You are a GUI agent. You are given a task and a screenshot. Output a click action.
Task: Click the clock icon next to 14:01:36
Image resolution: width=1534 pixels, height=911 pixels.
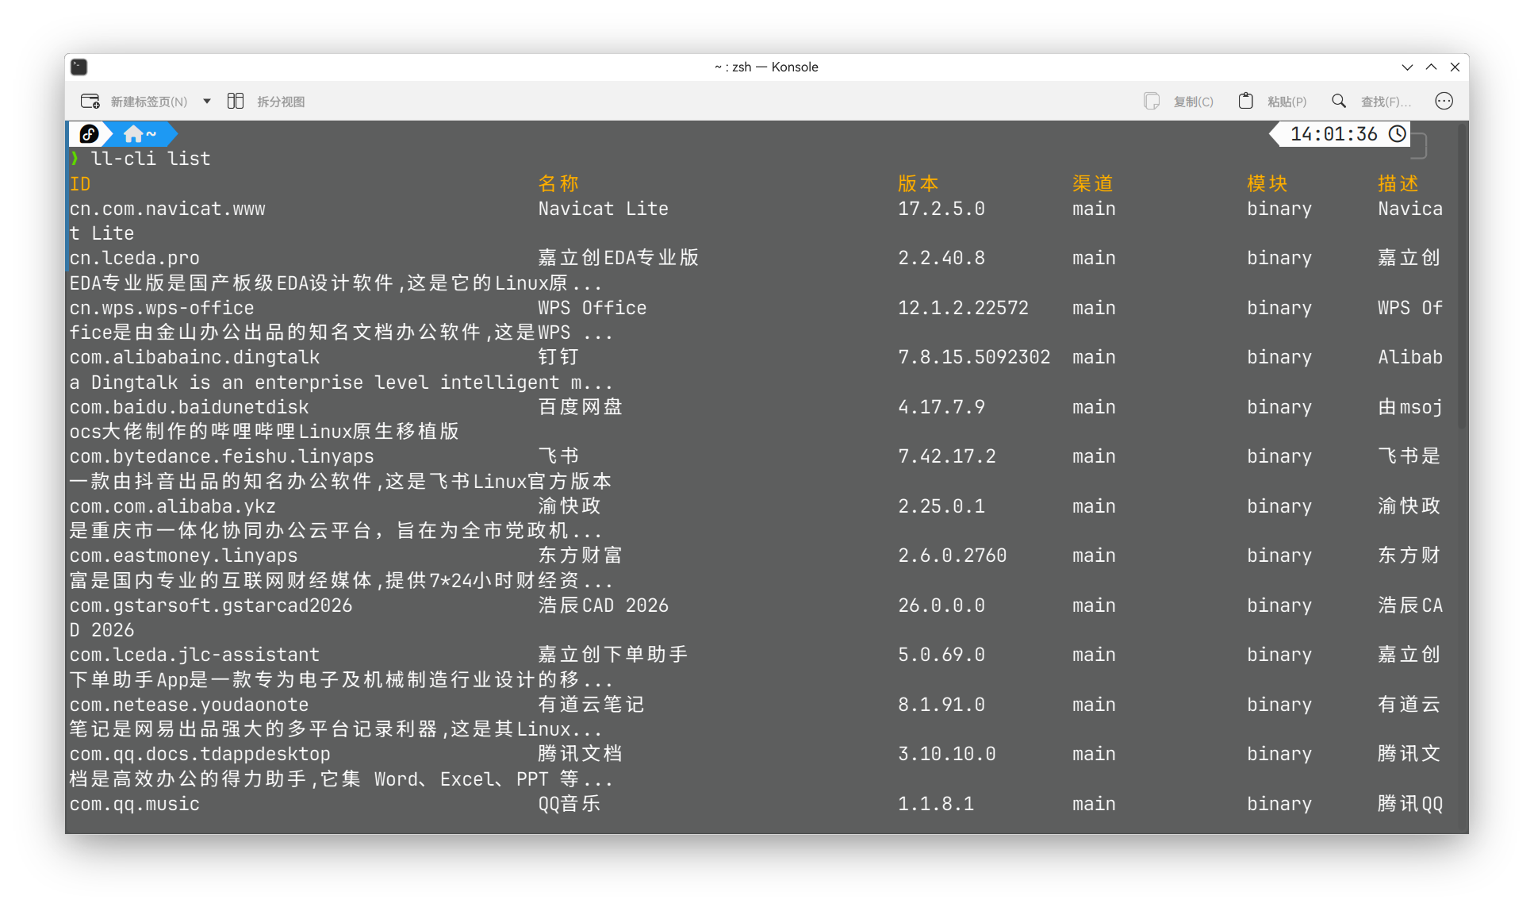(1398, 134)
